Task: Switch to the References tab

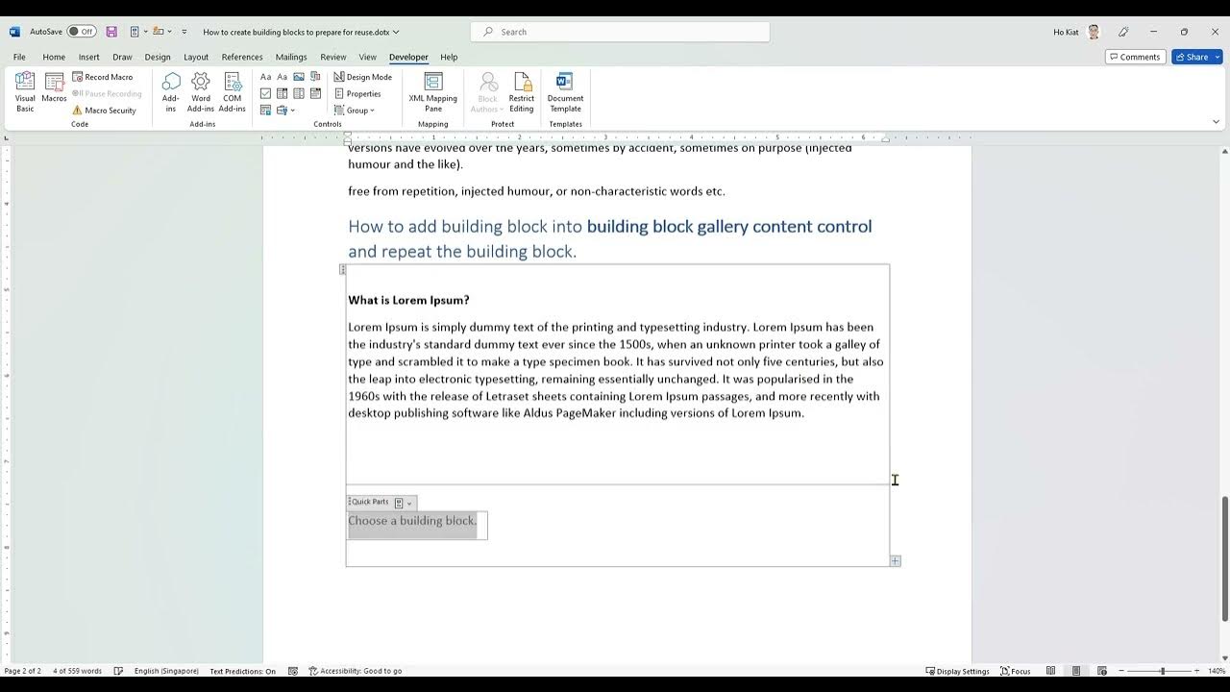Action: 242,57
